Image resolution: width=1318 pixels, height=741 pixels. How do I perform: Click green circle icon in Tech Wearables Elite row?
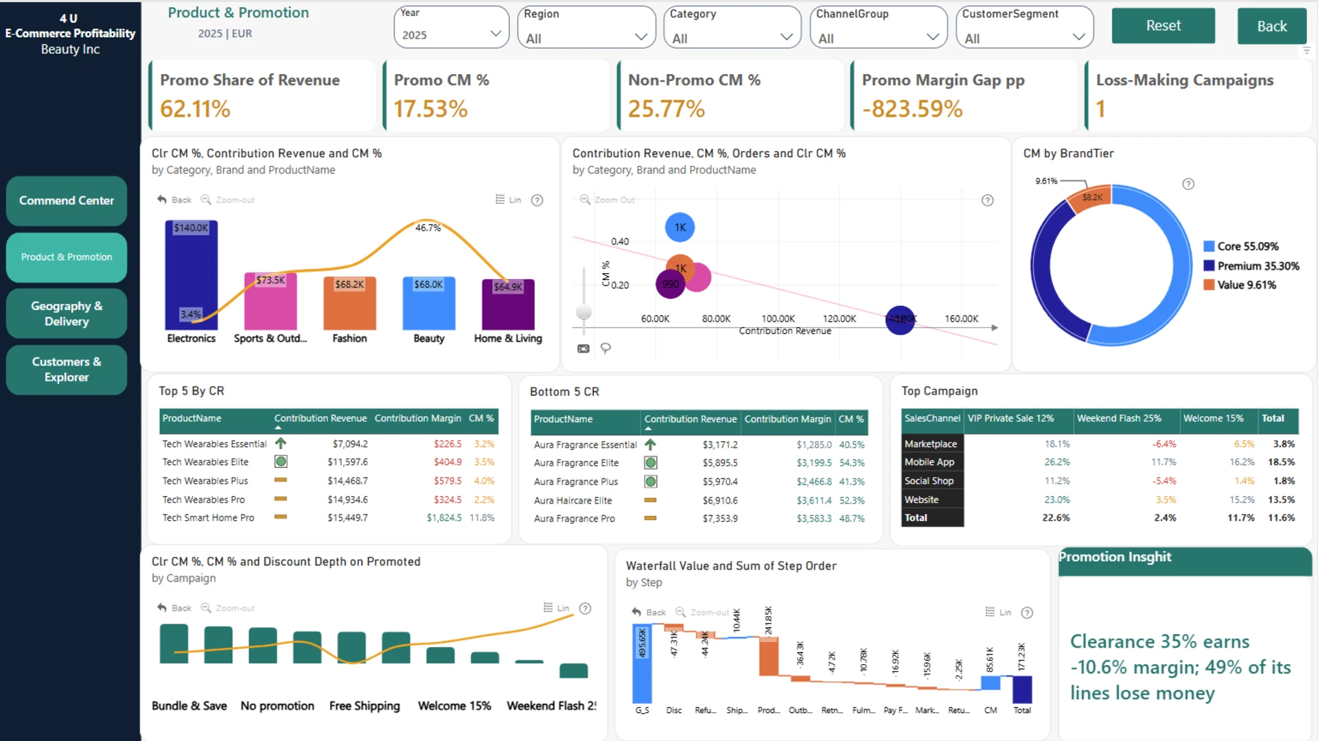[281, 462]
